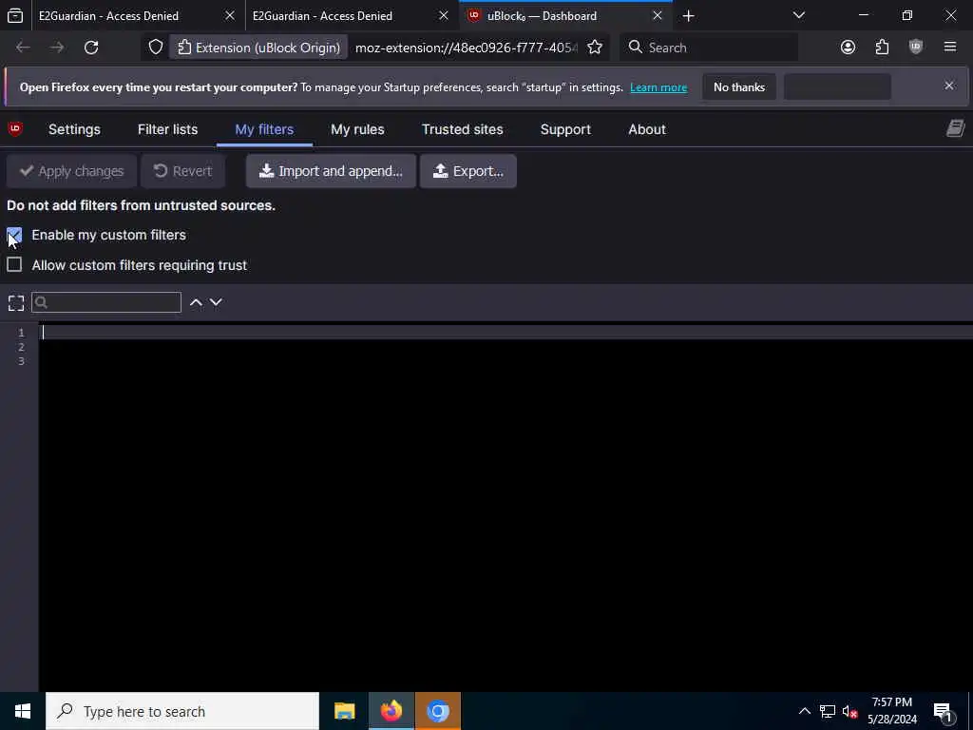Jump to next search match arrow

(216, 302)
